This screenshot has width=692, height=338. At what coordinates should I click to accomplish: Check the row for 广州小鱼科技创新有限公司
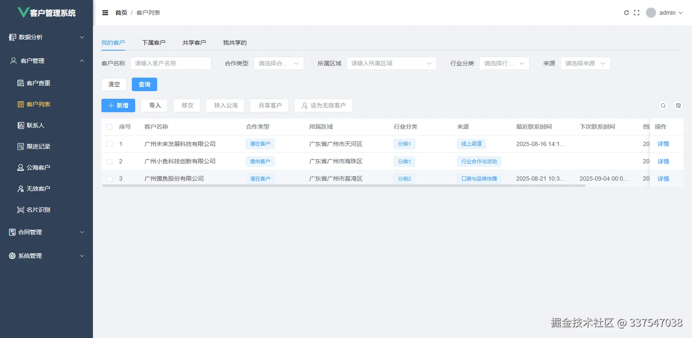[109, 161]
